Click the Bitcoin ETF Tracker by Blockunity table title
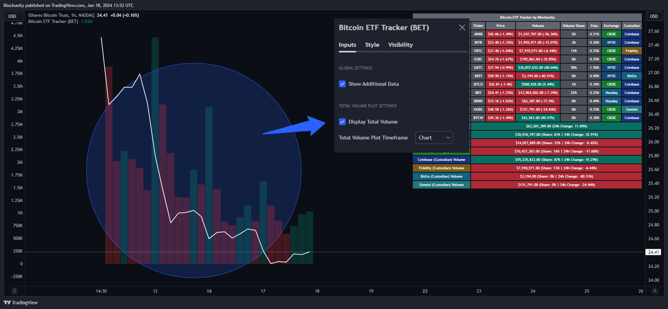The height and width of the screenshot is (309, 668). (527, 17)
